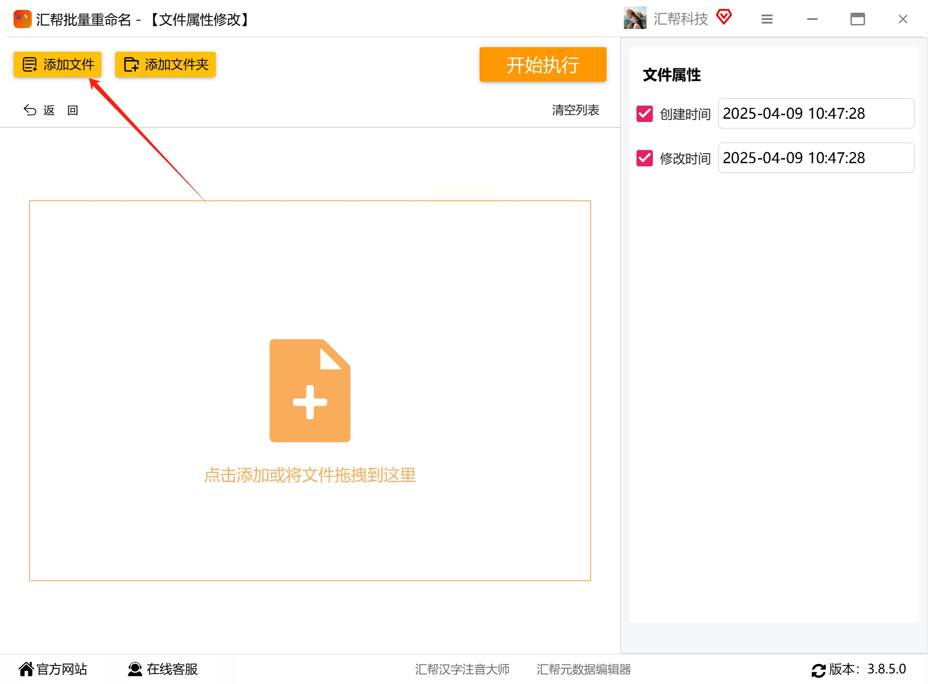This screenshot has width=928, height=684.
Task: Click the modification time date input field
Action: point(816,158)
